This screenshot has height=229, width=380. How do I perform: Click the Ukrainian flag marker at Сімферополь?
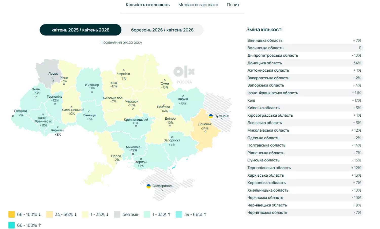coord(148,186)
